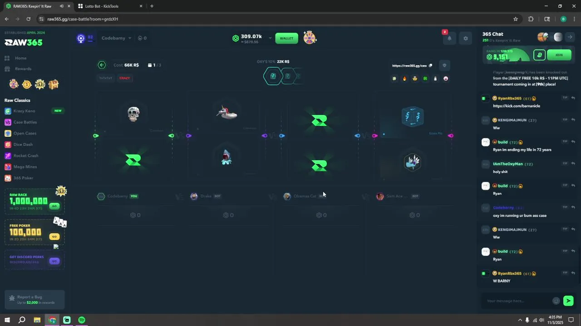Open a new browser tab
The image size is (581, 326).
click(x=152, y=6)
